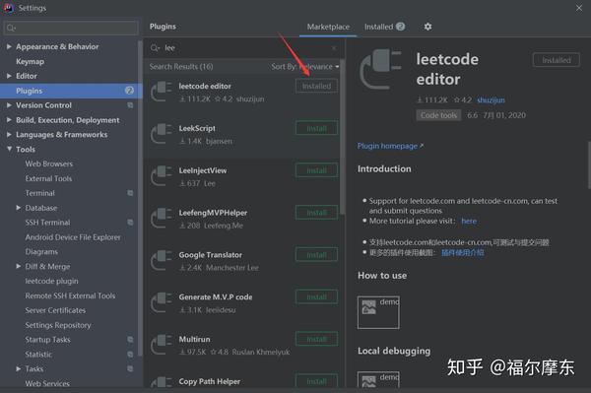Click the demo thumbnail under How to use

(378, 312)
